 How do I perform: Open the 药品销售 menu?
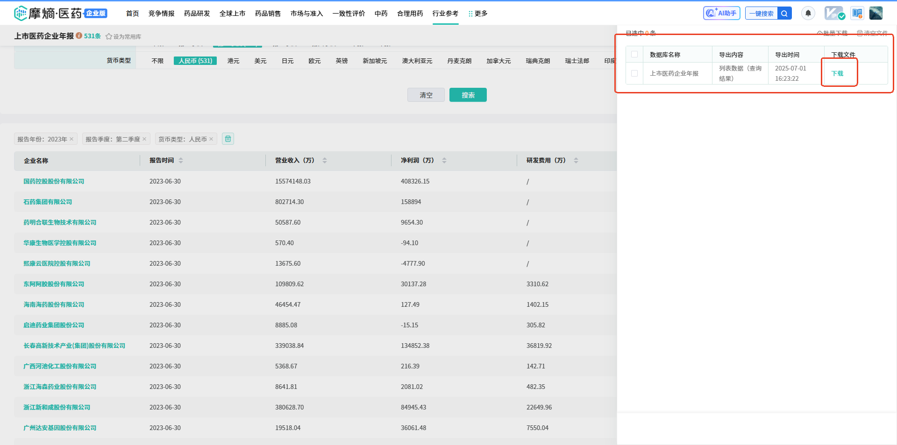268,14
